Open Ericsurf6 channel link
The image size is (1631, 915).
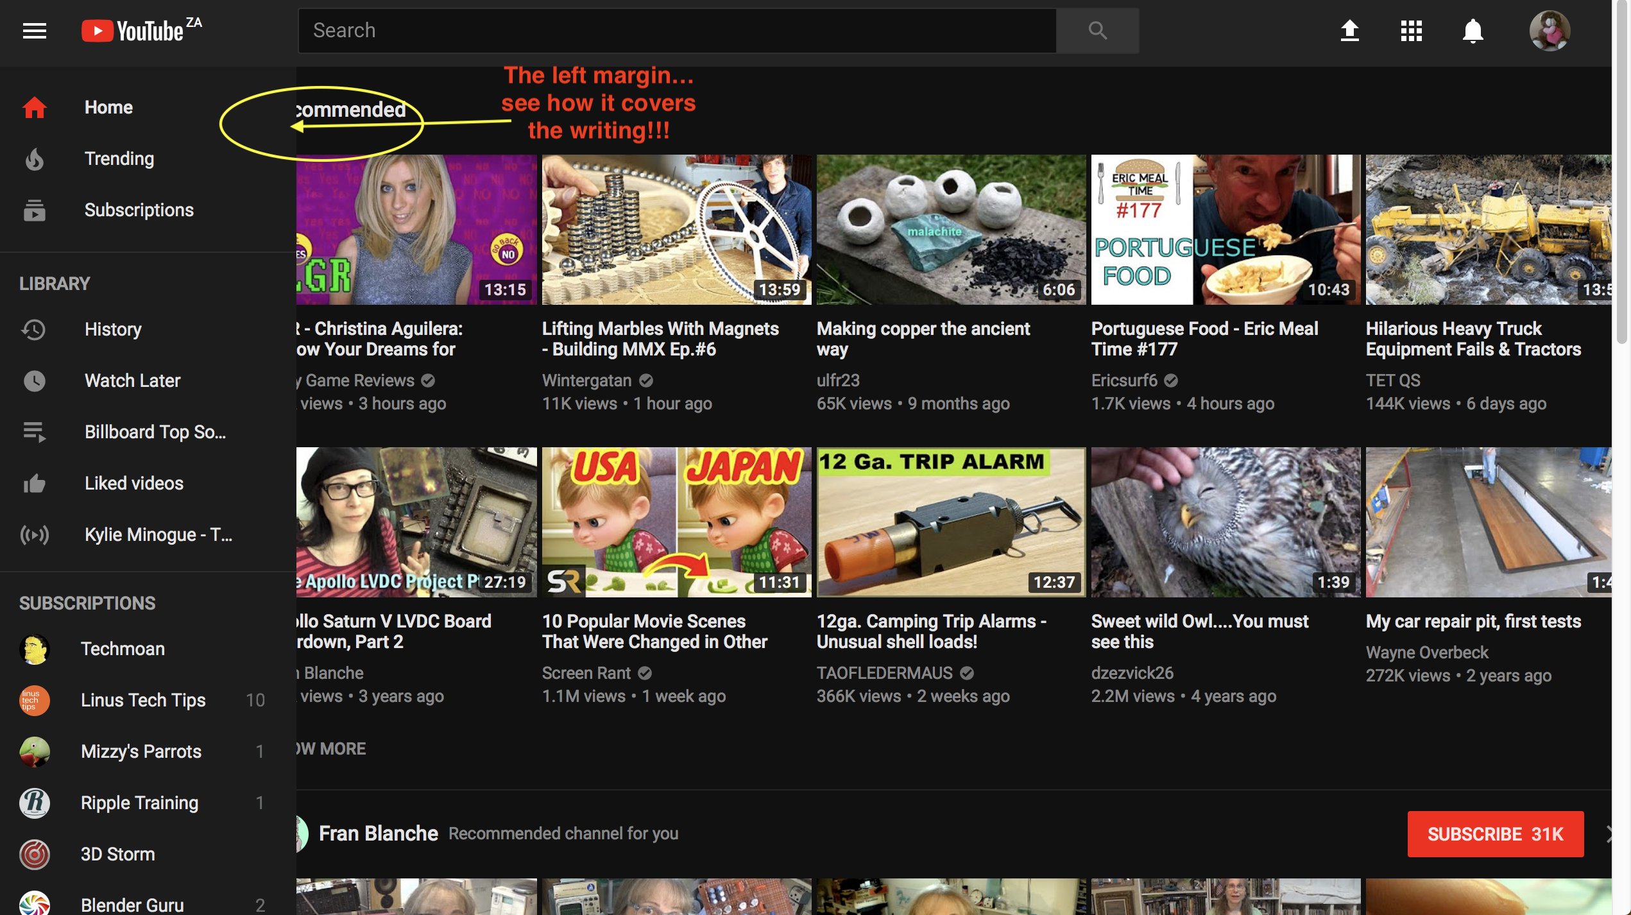pyautogui.click(x=1123, y=381)
